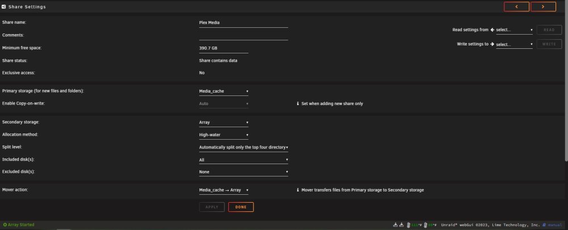Click 'Primary storage (for new files and folders):' label
568x230 pixels.
pyautogui.click(x=43, y=91)
